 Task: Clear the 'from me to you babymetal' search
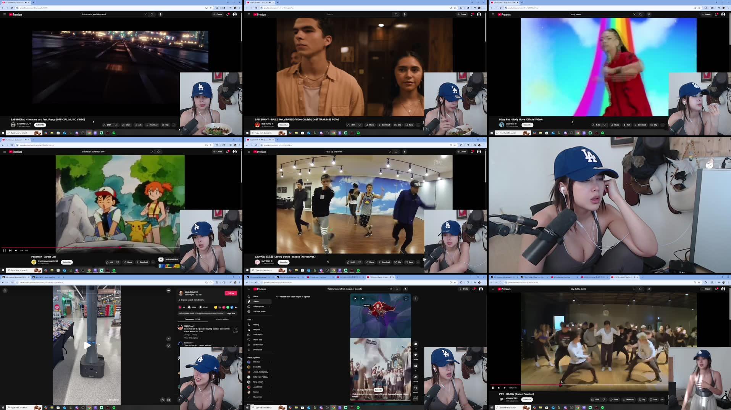tap(145, 14)
